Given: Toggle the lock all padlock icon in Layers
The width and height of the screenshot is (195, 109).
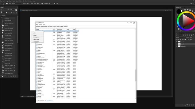Looking at the screenshot, I should coord(186,39).
